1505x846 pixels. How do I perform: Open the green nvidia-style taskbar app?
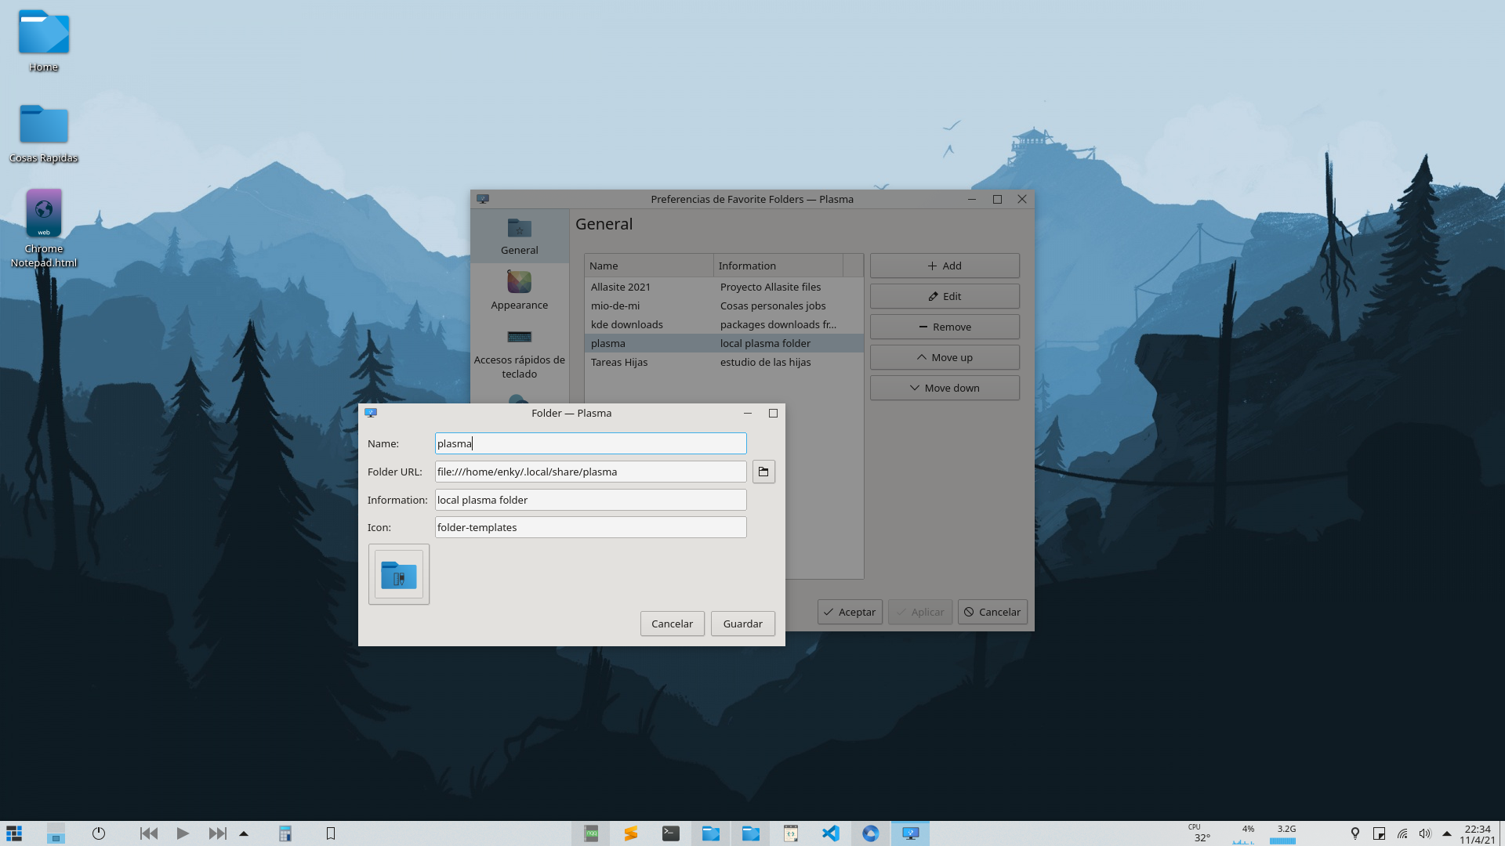tap(591, 833)
